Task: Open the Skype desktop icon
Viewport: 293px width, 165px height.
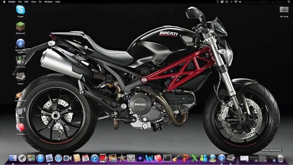Action: (20, 10)
